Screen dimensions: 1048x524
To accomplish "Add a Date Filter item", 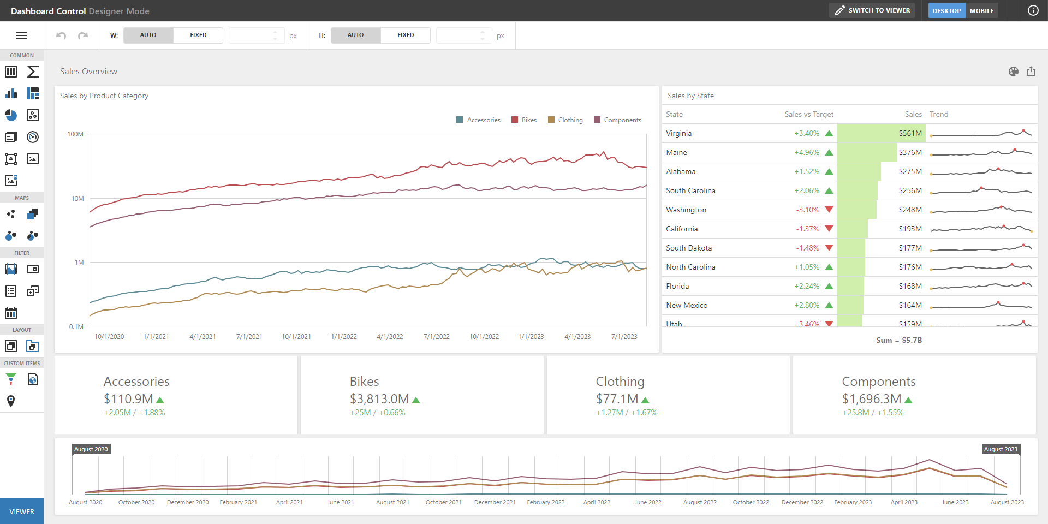I will [11, 313].
